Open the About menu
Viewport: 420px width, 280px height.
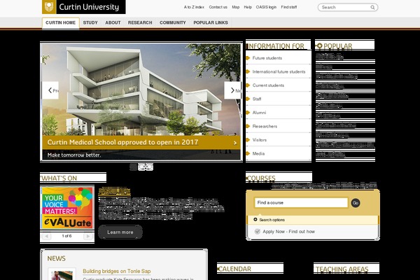(113, 23)
